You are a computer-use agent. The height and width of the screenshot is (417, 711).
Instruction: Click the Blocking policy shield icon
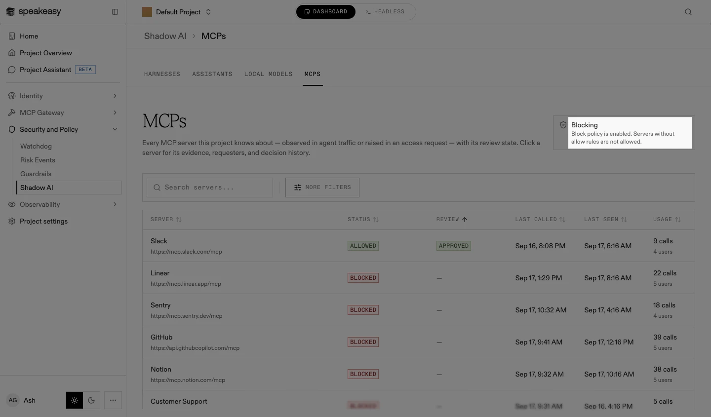(x=563, y=125)
